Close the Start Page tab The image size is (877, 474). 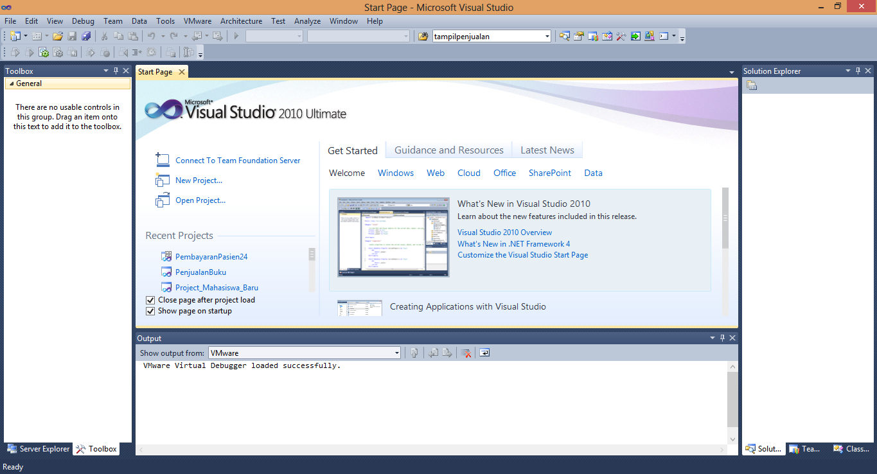[x=182, y=72]
